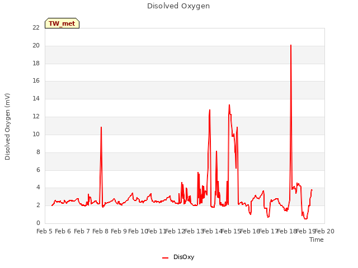Click the Feb 5 date tick label
The height and width of the screenshot is (268, 358).
point(45,231)
